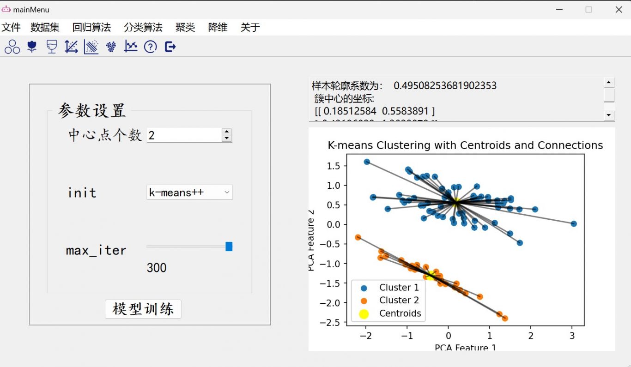Click the mainMenu robot window icon
This screenshot has height=367, width=631.
pyautogui.click(x=6, y=9)
